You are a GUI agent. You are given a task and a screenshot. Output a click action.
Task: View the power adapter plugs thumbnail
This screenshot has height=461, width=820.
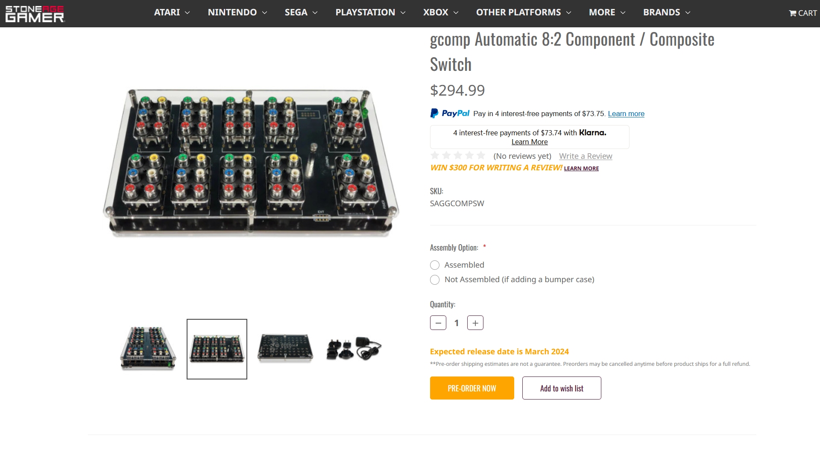click(354, 349)
